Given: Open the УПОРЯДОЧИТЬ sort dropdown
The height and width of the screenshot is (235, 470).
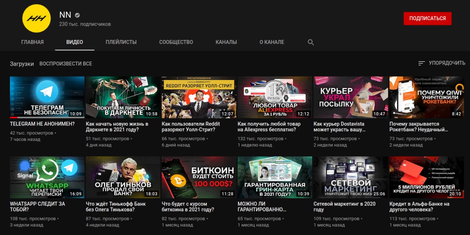Looking at the screenshot, I should click(442, 63).
